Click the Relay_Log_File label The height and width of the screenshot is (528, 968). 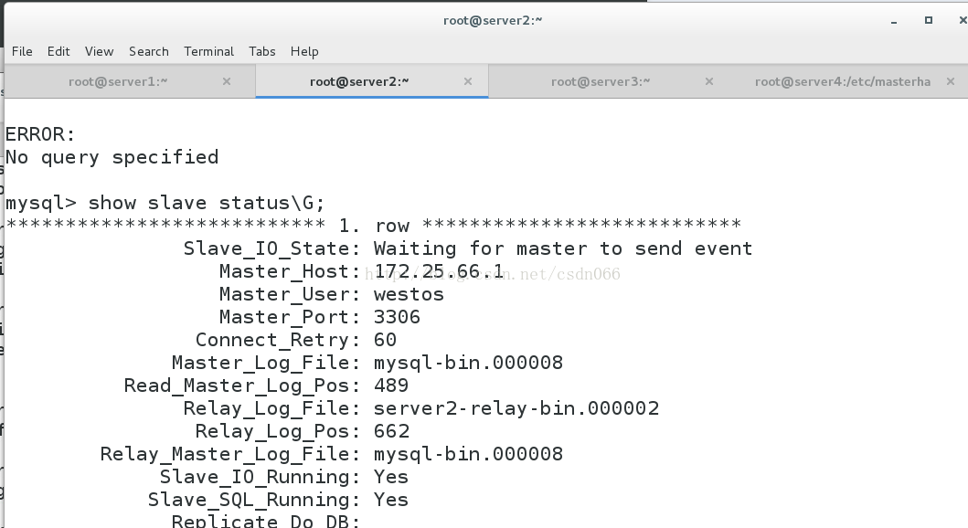click(271, 408)
